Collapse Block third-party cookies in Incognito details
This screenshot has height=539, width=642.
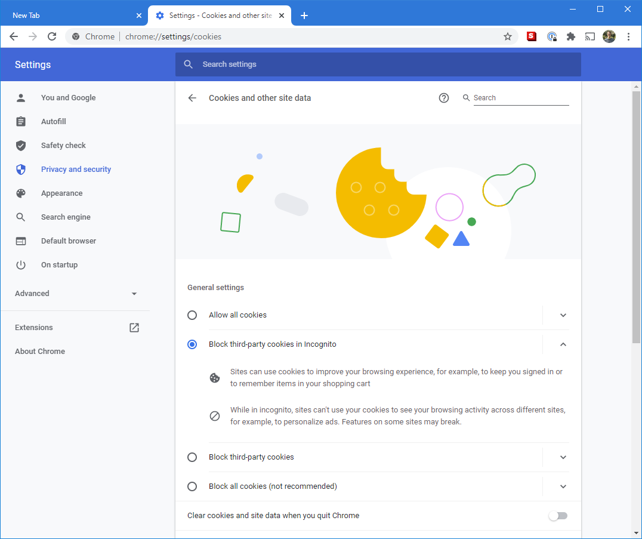pyautogui.click(x=563, y=344)
